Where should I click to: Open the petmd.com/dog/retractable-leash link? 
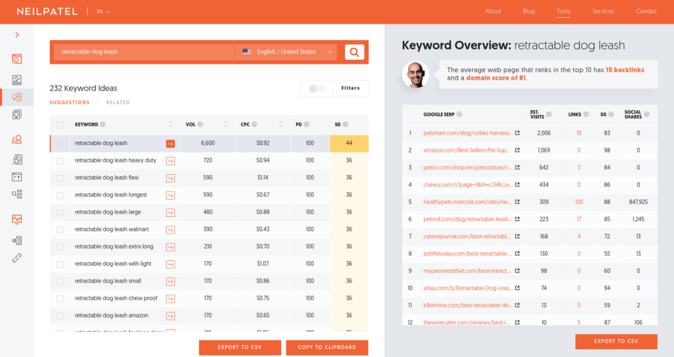pos(468,219)
